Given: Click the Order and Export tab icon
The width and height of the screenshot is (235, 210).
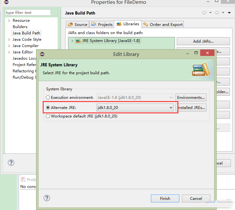Looking at the screenshot, I should [x=145, y=24].
